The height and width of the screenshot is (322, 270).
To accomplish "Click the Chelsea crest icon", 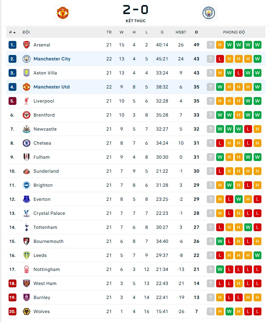I will click(27, 143).
